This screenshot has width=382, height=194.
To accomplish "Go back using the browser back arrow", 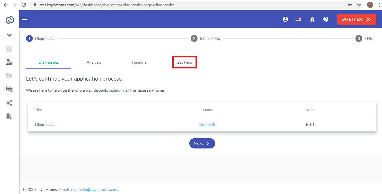I will [6, 5].
